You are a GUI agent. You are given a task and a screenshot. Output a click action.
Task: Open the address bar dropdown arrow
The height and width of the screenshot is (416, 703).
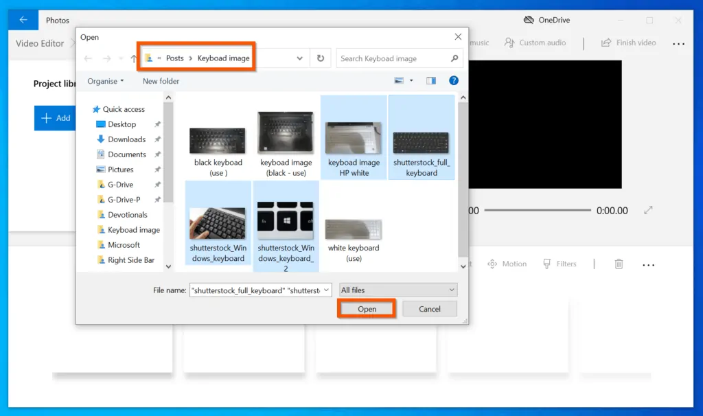click(x=300, y=58)
